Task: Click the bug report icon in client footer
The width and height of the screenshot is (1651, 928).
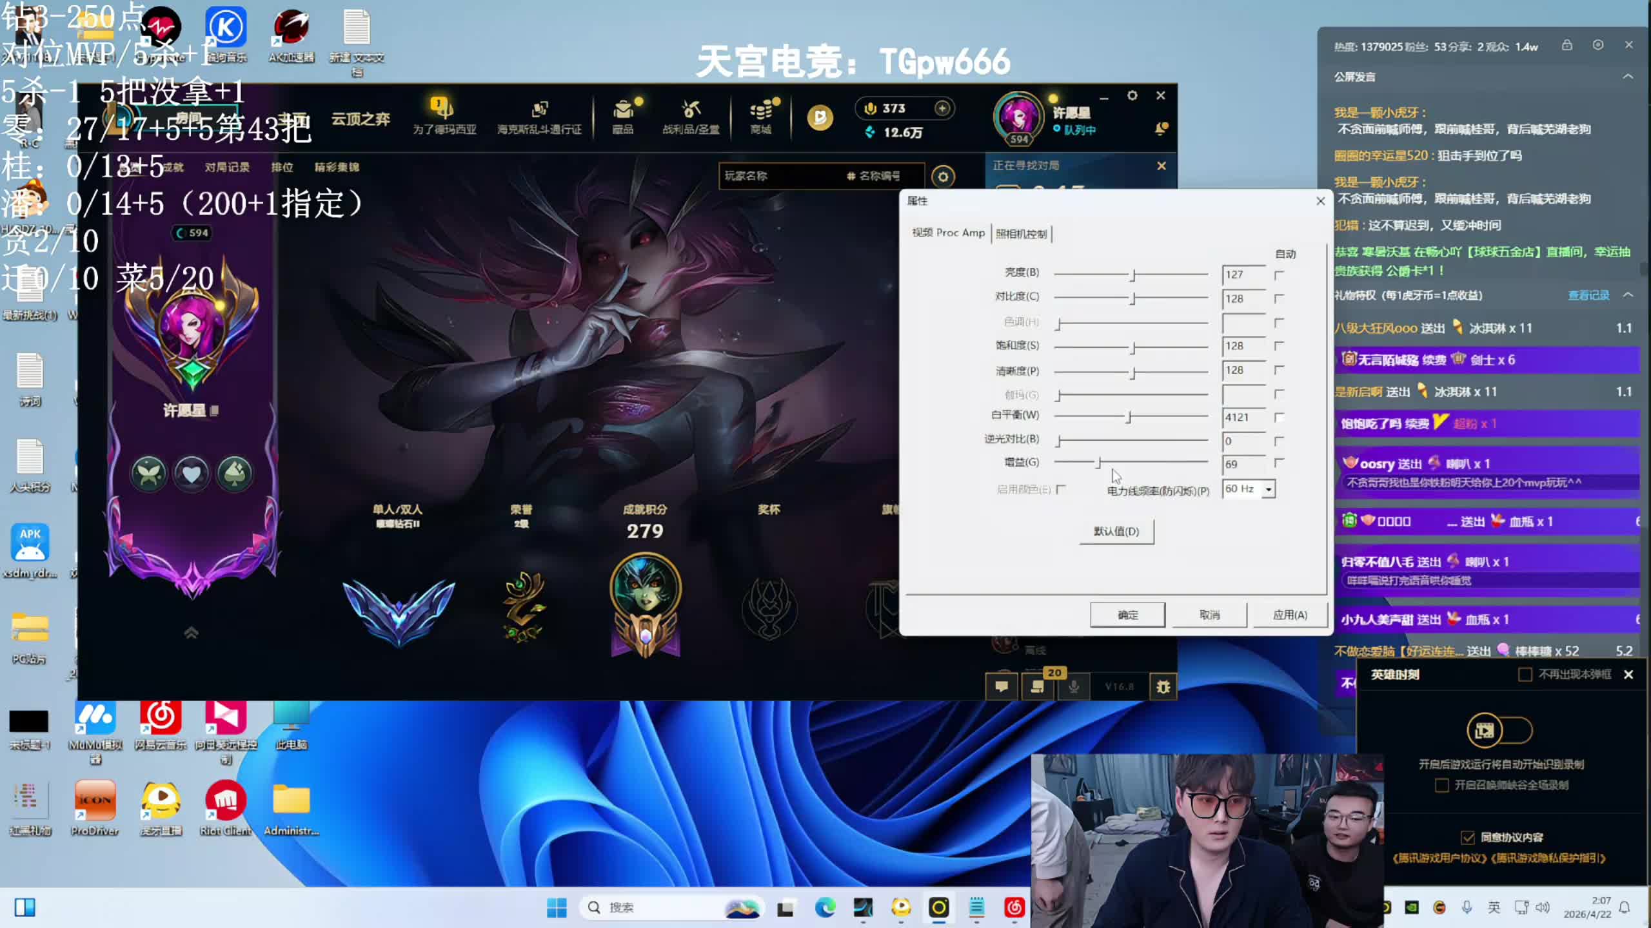Action: point(1163,687)
